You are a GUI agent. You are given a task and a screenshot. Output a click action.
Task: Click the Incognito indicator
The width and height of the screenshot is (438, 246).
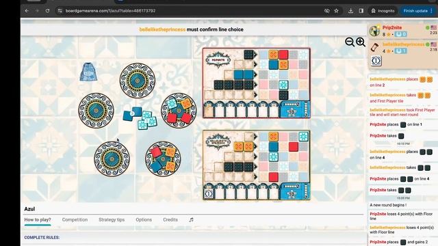(x=383, y=11)
